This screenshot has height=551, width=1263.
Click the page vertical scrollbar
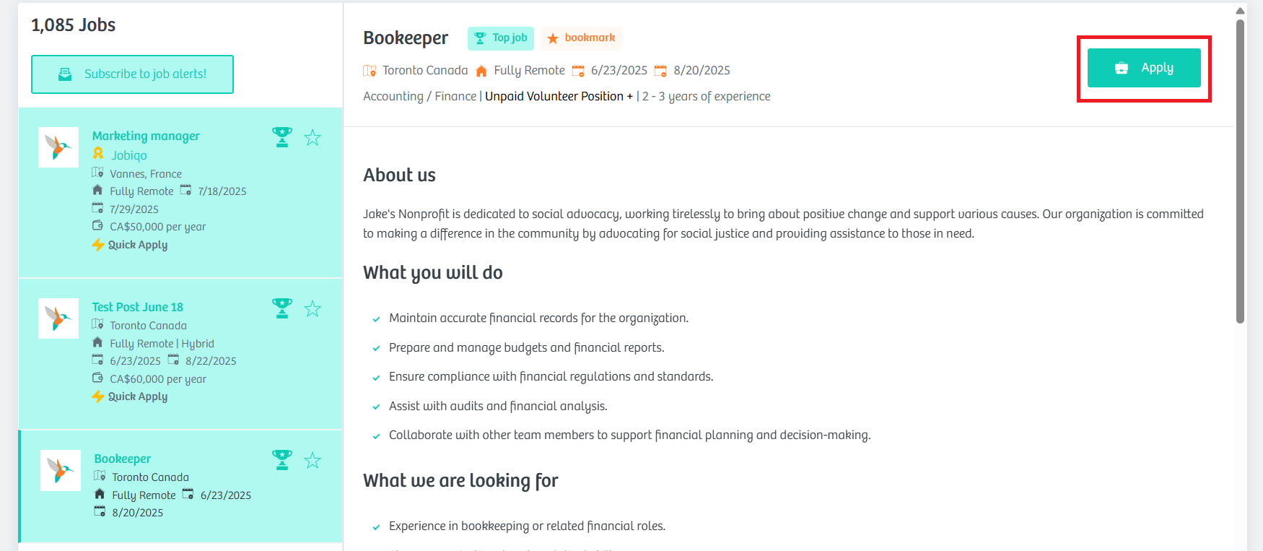1241,171
